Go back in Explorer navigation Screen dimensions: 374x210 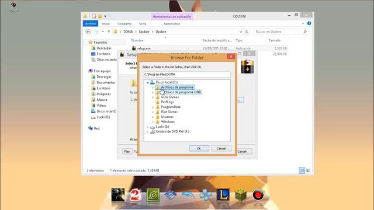88,32
